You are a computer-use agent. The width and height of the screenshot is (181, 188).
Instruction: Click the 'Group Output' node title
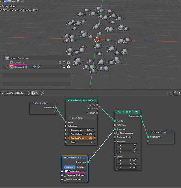click(159, 132)
